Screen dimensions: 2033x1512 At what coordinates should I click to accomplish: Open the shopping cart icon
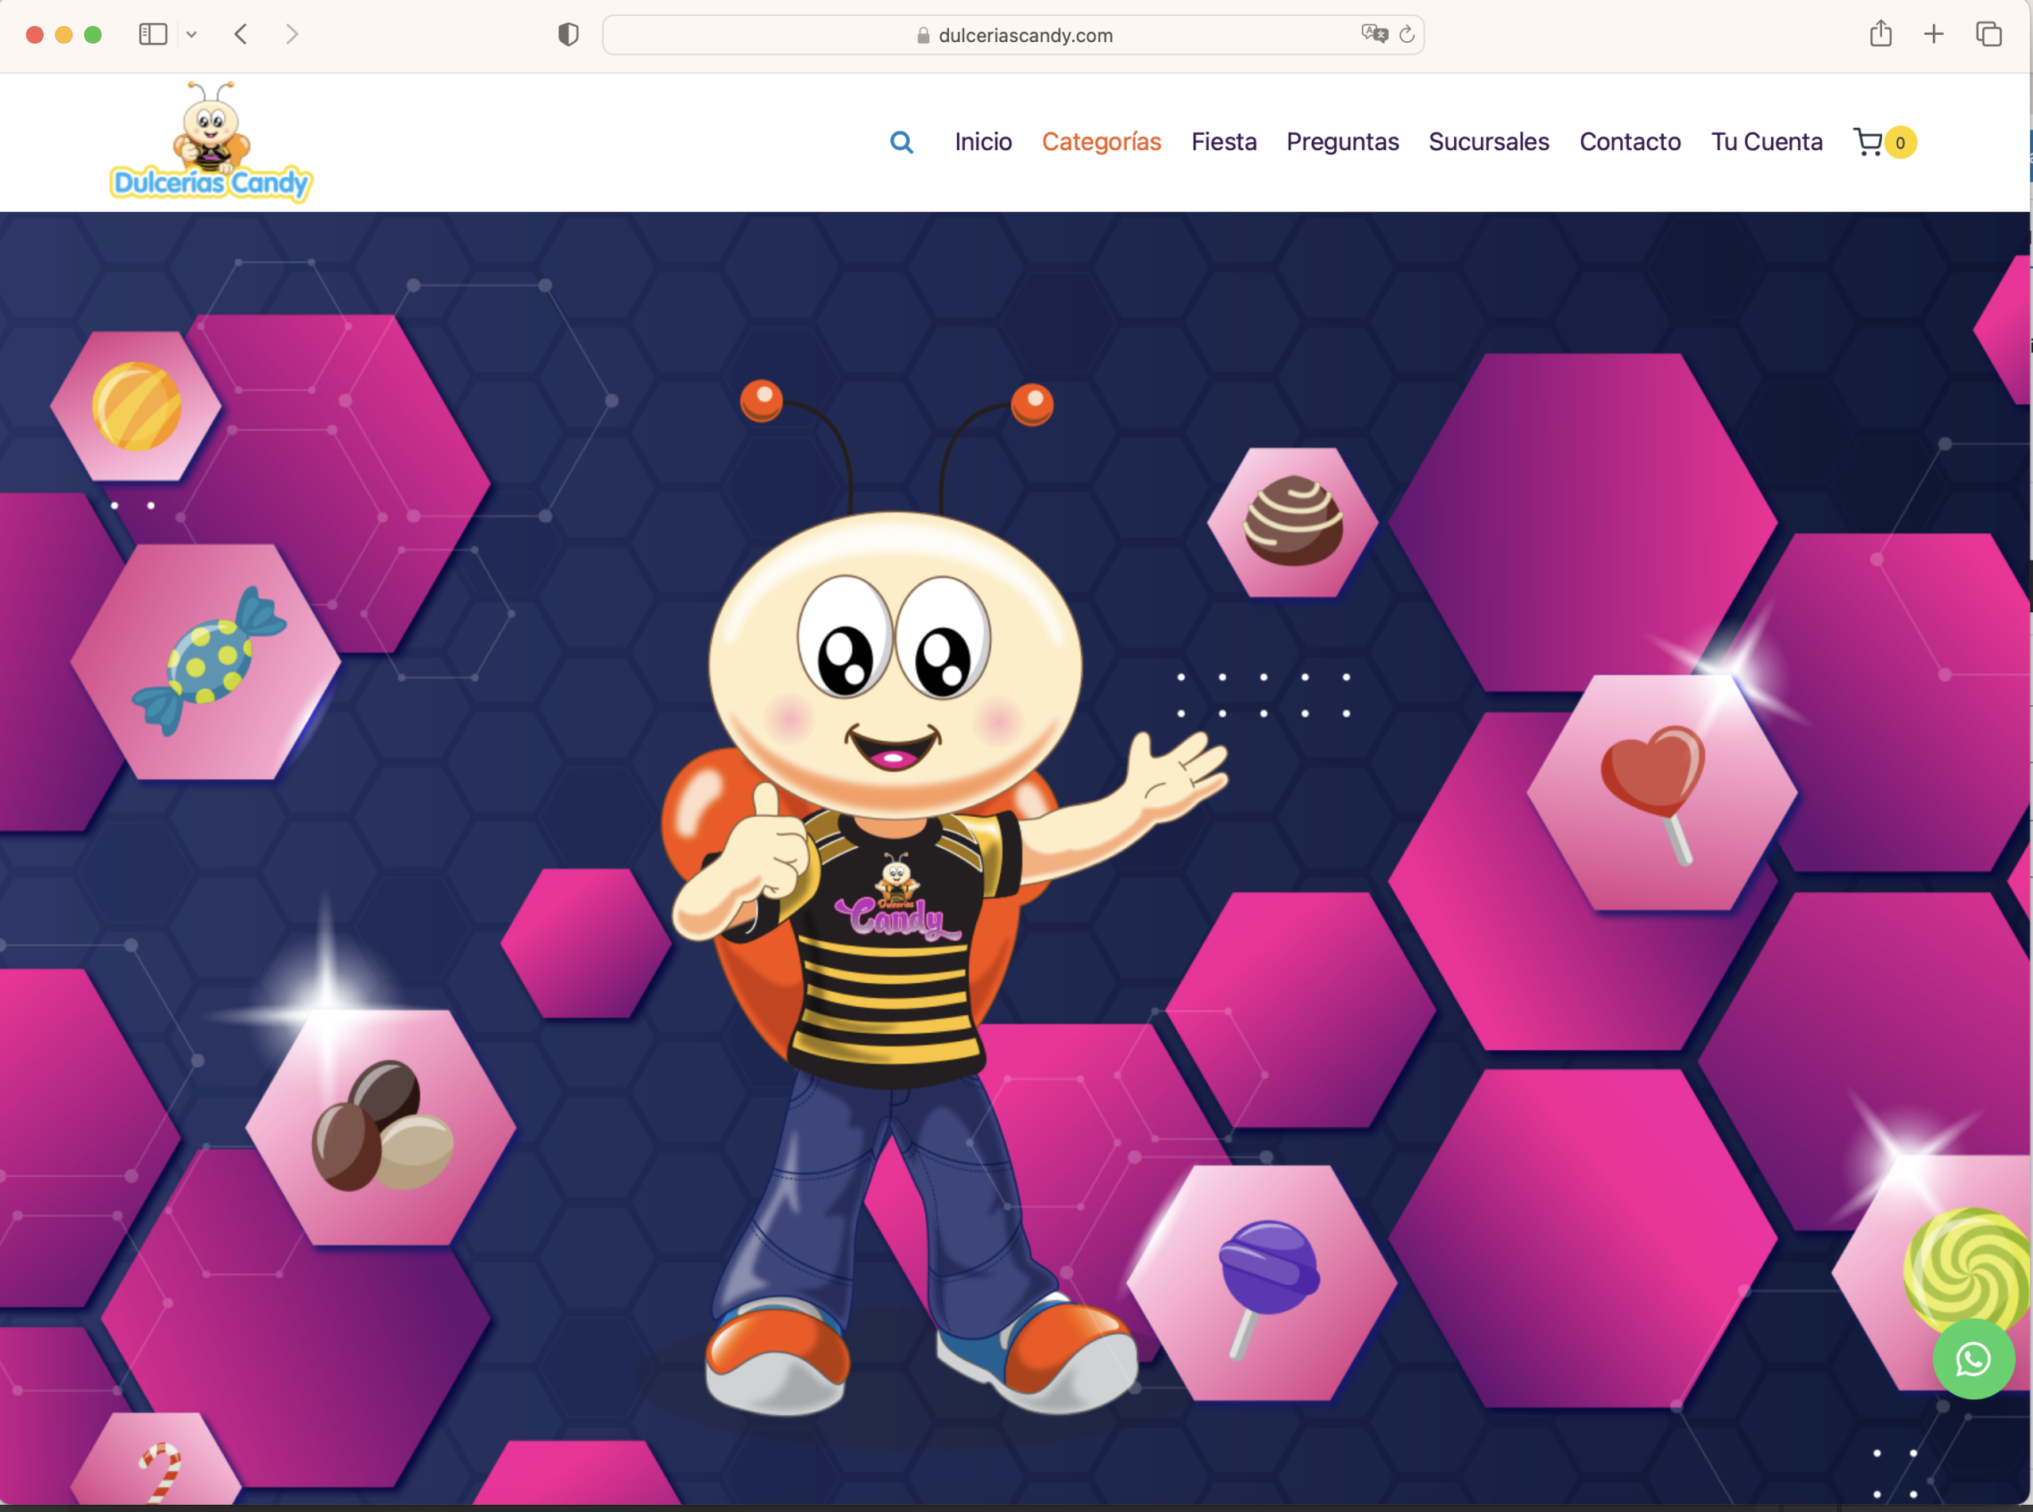pos(1867,142)
